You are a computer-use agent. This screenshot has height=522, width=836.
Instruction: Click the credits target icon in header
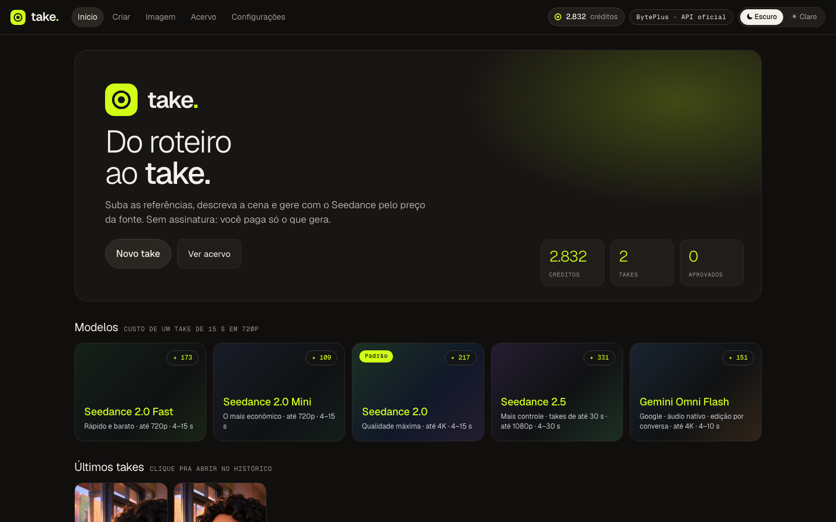point(558,17)
